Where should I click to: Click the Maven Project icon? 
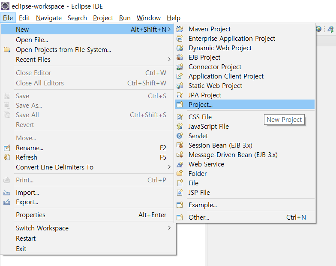pos(180,29)
